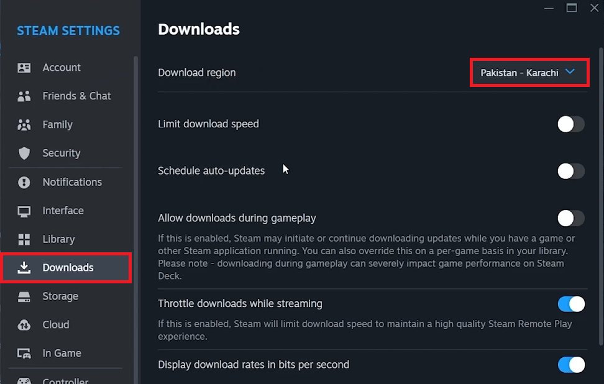Click the Account ID card icon
Screen dimensions: 604x384
pyautogui.click(x=24, y=68)
